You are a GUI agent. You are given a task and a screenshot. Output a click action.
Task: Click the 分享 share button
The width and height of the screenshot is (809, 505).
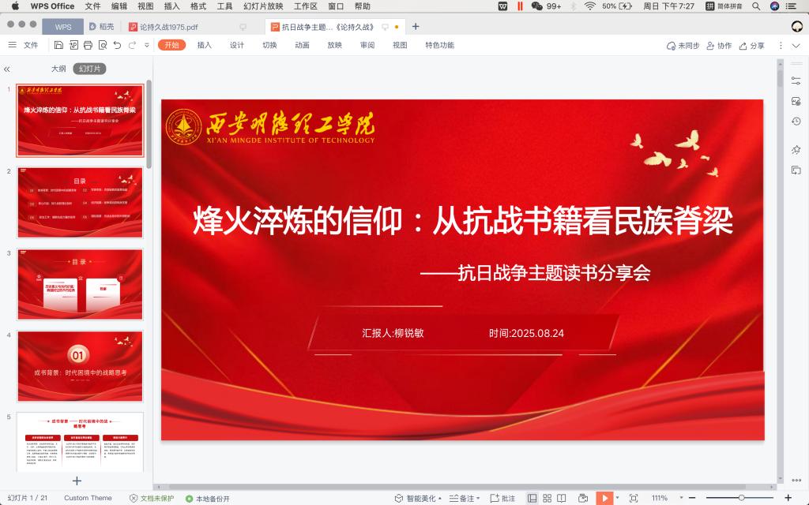[752, 45]
